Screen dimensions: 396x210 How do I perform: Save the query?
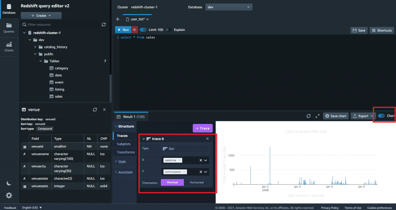[359, 30]
